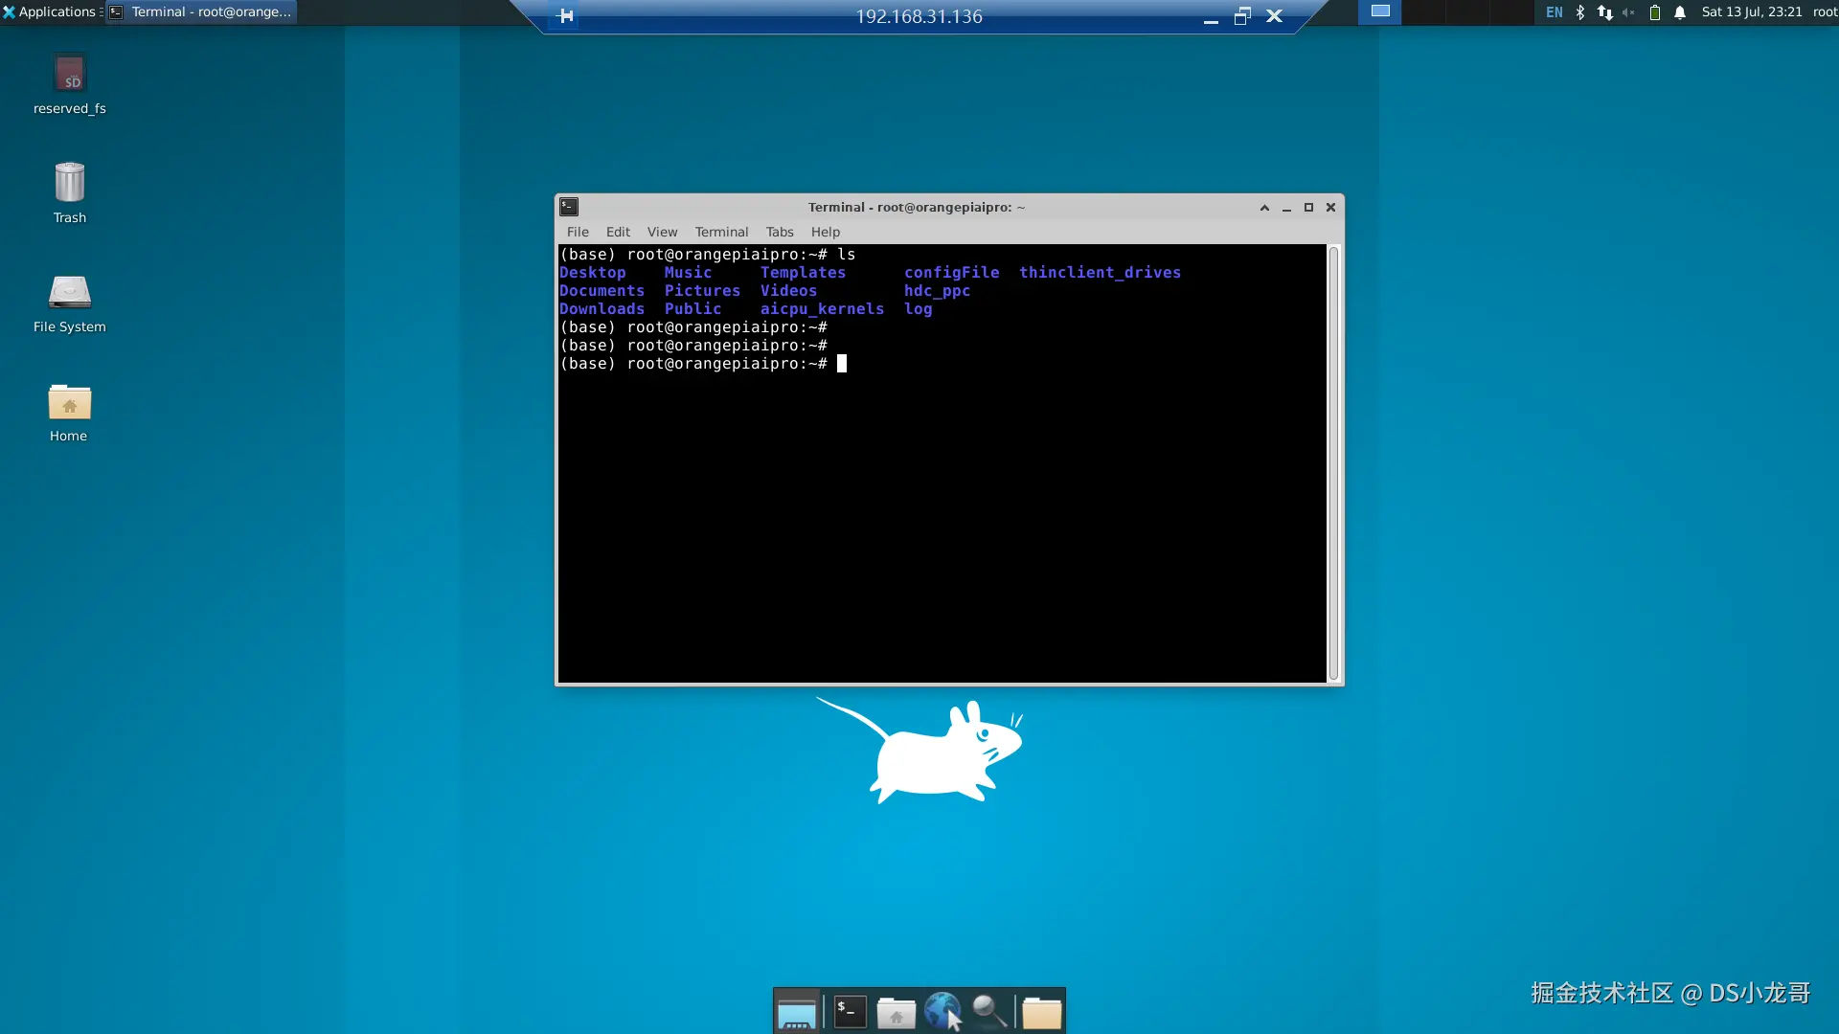Click the EN keyboard layout indicator
The height and width of the screenshot is (1034, 1839).
point(1555,12)
